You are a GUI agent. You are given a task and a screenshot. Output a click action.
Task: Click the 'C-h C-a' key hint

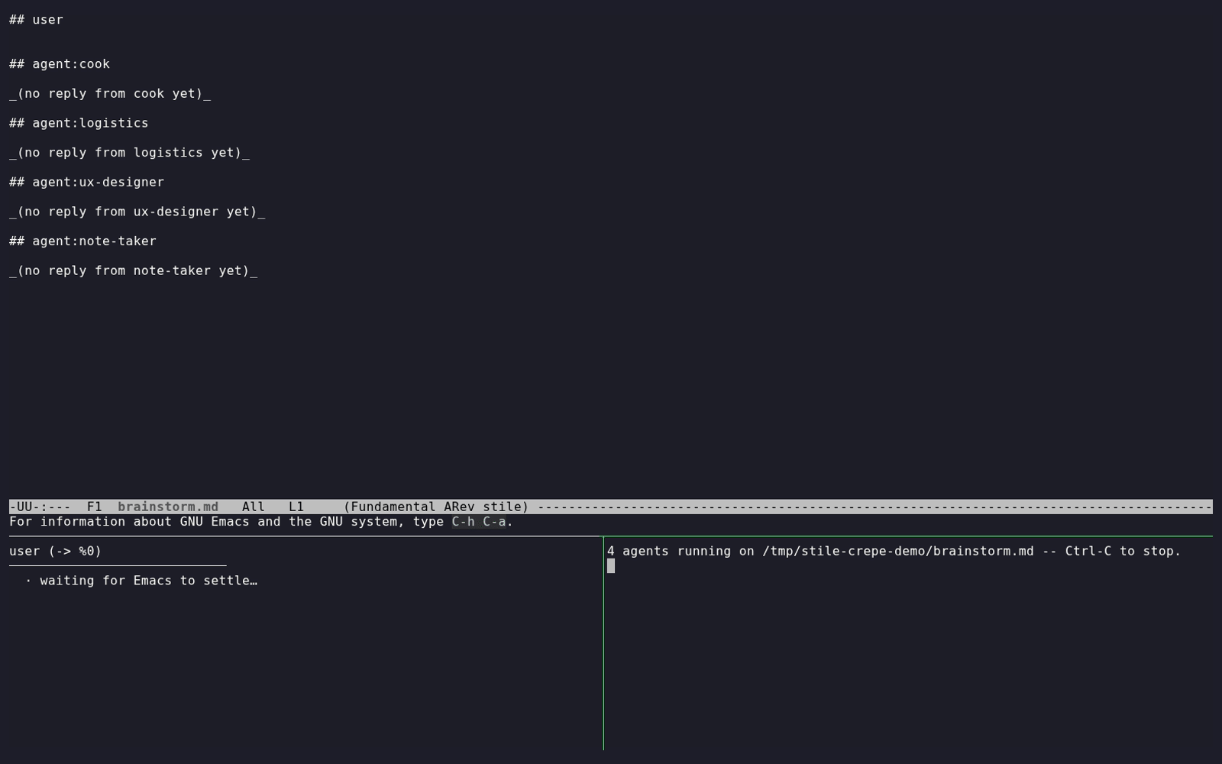click(479, 522)
